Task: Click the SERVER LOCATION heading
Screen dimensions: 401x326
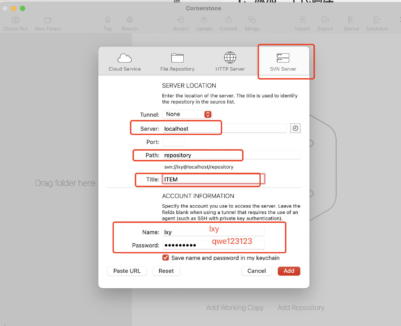Action: tap(189, 86)
